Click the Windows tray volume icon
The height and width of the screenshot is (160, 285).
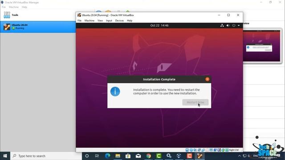pyautogui.click(x=249, y=156)
